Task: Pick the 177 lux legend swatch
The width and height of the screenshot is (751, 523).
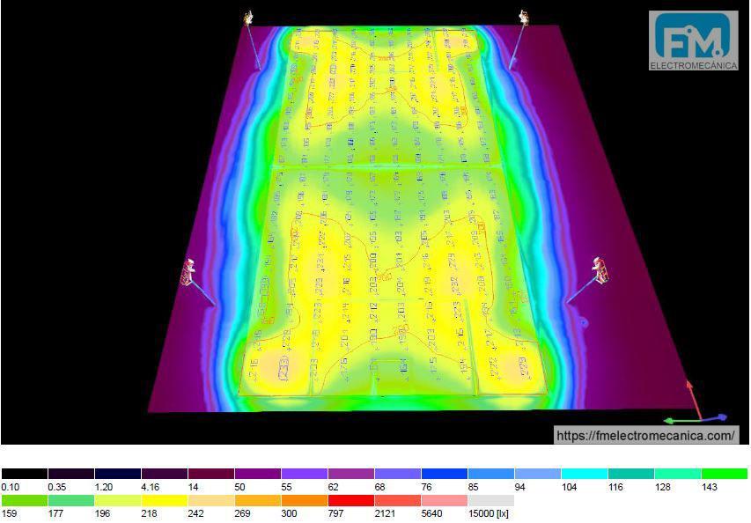Action: tap(71, 500)
